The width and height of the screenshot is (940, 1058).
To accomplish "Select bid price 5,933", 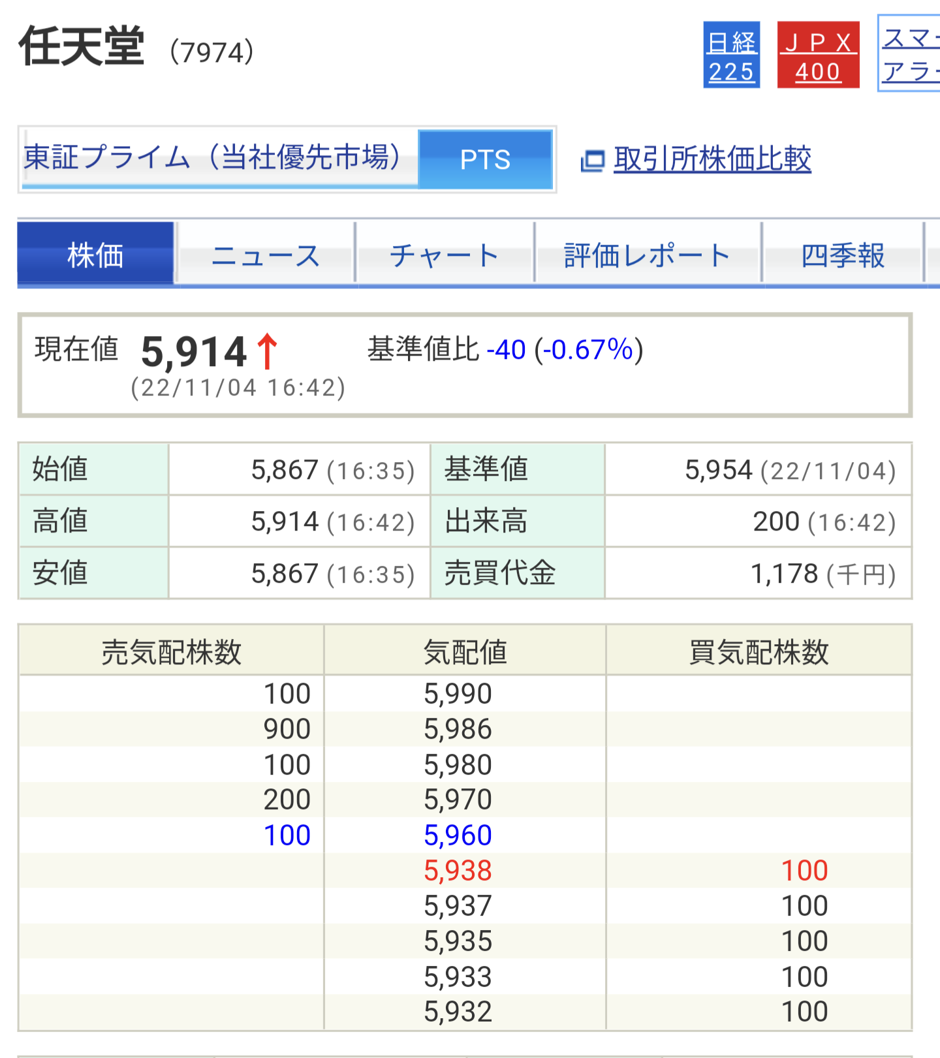I will (458, 977).
